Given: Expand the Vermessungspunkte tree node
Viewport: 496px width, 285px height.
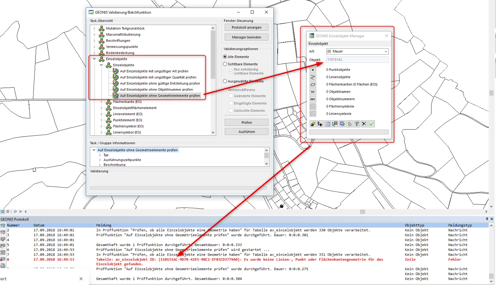Looking at the screenshot, I should pyautogui.click(x=94, y=47).
